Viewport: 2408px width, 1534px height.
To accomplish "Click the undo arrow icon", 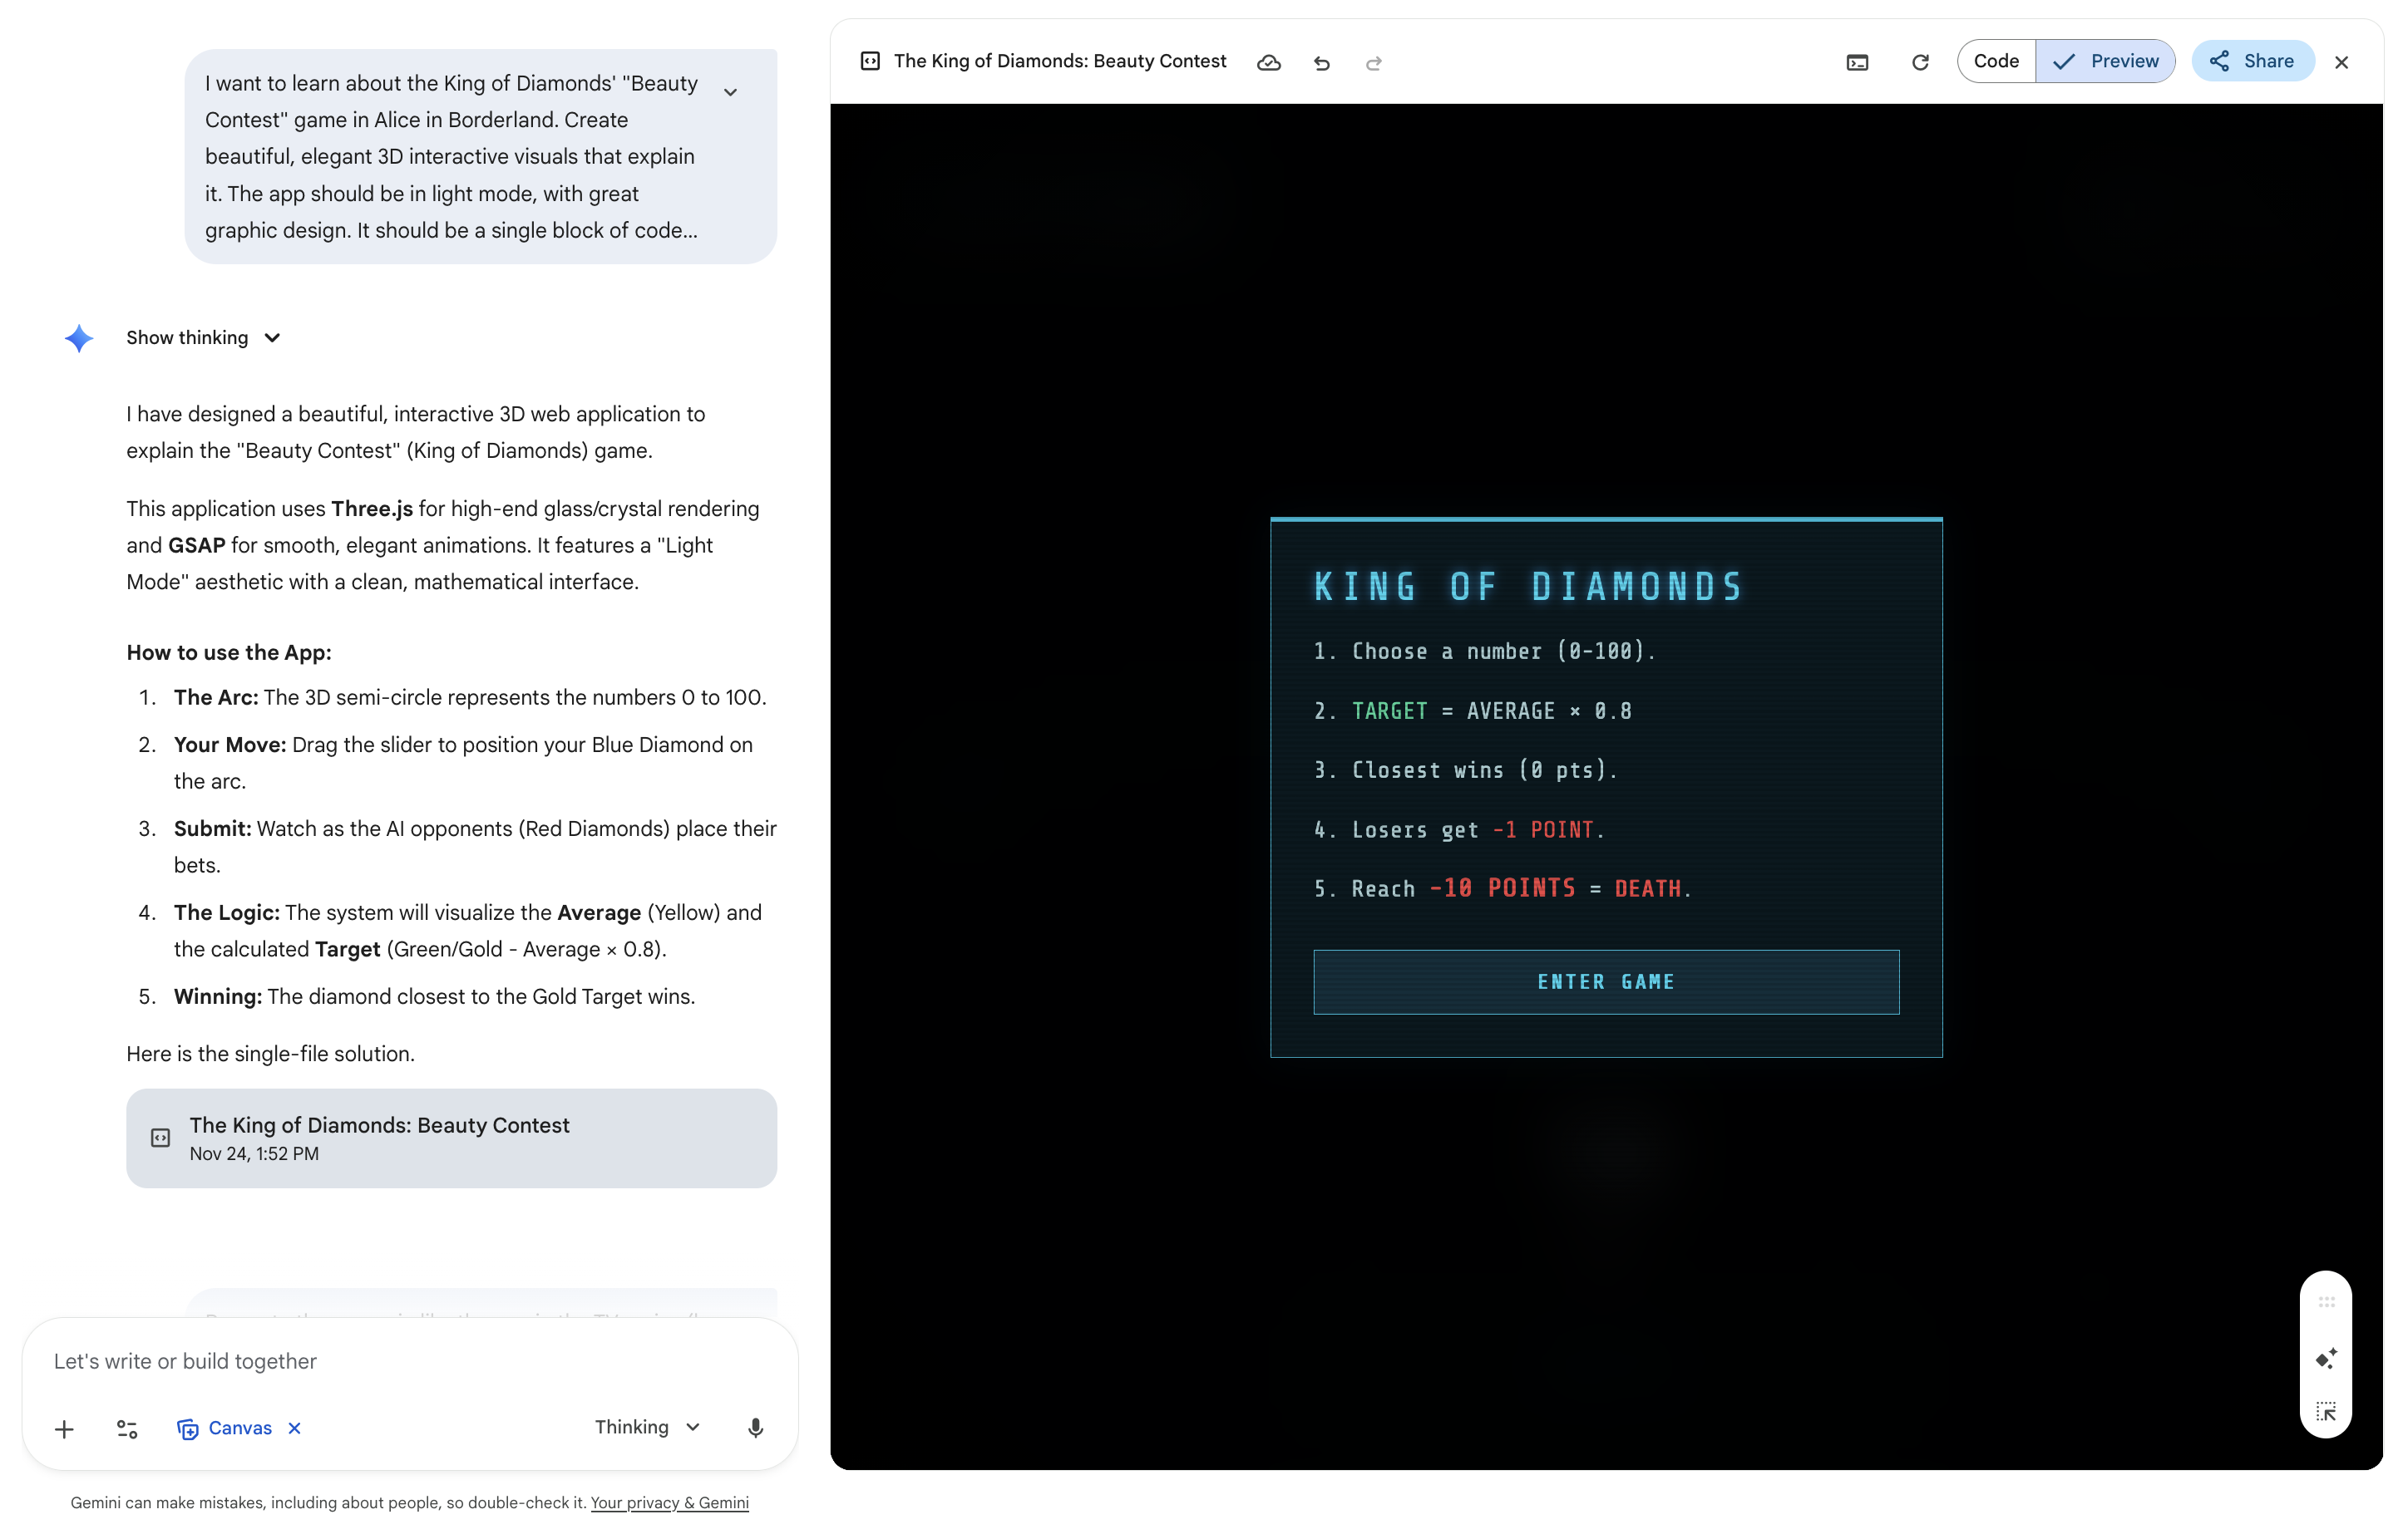I will (x=1321, y=63).
